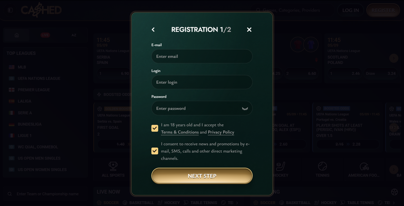Show password with the eye icon
This screenshot has height=206, width=404.
(245, 109)
